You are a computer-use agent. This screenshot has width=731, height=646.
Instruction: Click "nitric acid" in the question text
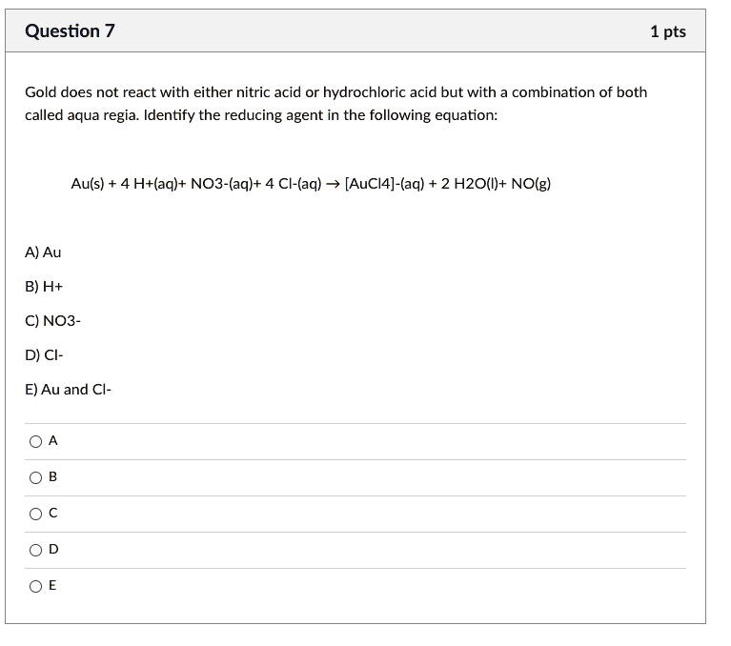point(255,92)
